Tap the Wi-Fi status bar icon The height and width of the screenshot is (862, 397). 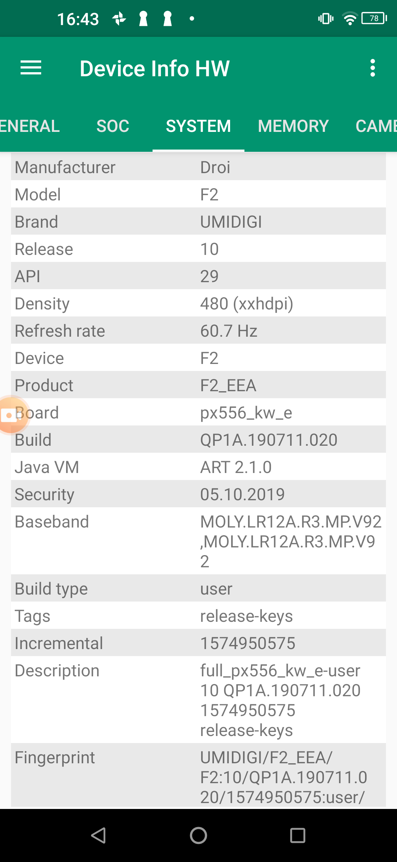350,18
